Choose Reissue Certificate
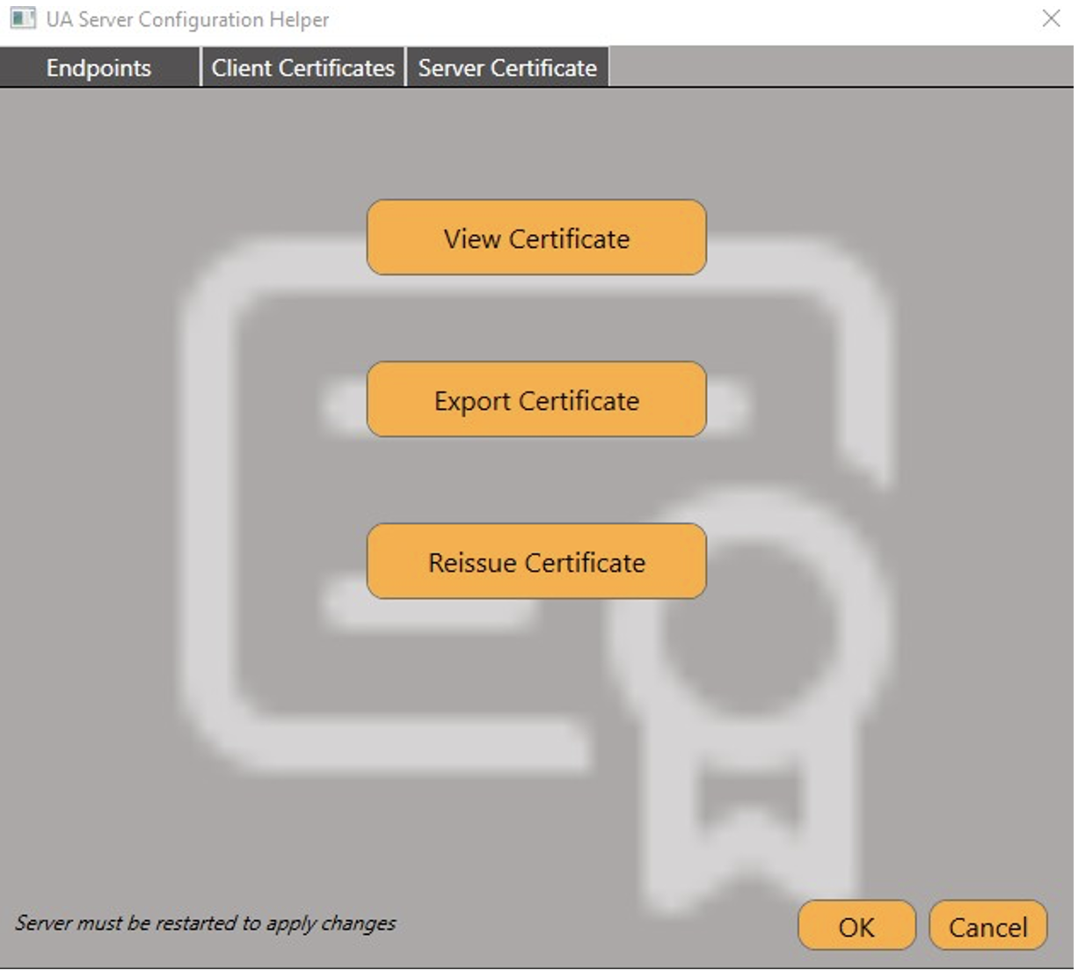 click(x=536, y=562)
